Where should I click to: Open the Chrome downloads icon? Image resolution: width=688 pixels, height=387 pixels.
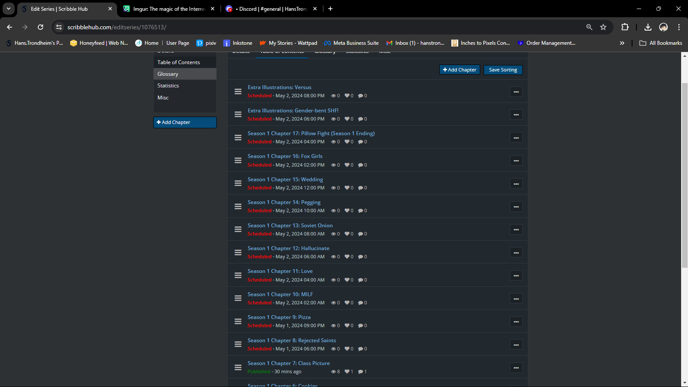[648, 27]
